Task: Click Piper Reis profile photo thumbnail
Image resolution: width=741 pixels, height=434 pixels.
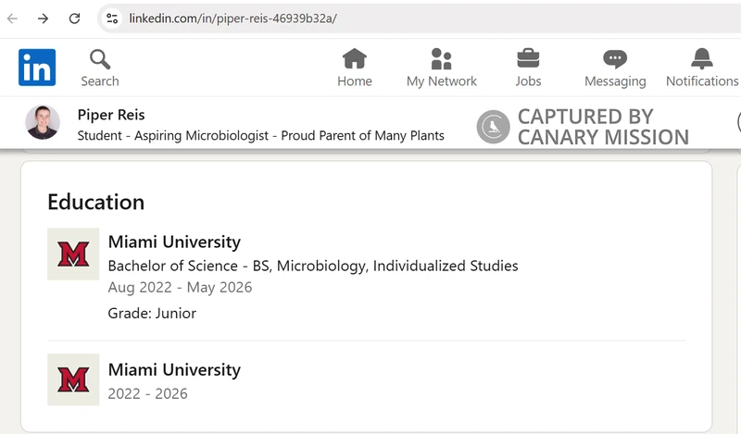Action: [x=43, y=122]
